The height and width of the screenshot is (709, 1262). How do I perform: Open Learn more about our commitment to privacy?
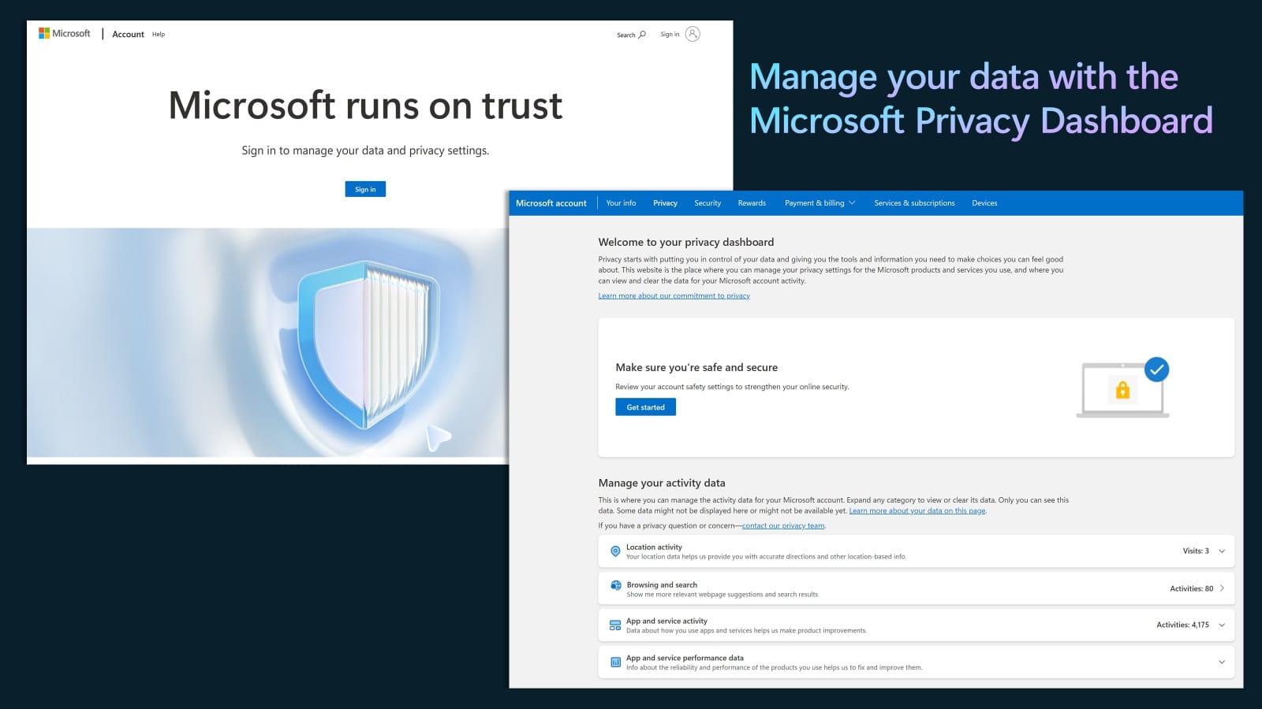click(x=674, y=296)
